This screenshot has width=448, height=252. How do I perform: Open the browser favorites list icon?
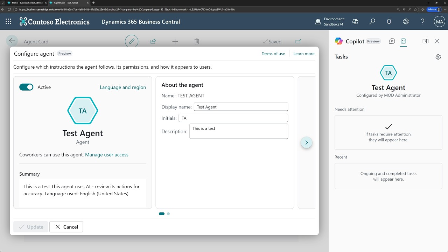pyautogui.click(x=423, y=9)
